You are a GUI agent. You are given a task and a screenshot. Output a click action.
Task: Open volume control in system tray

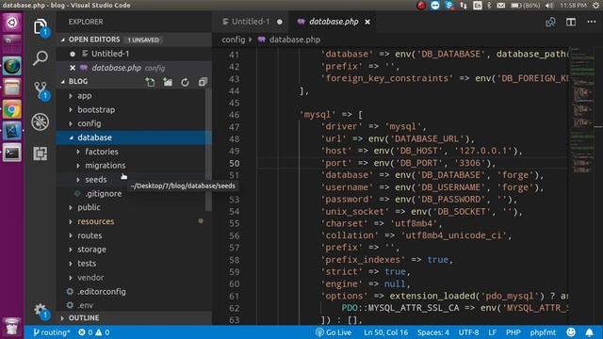[549, 6]
